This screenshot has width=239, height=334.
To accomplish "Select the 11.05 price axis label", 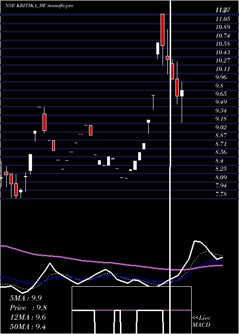I will [223, 19].
